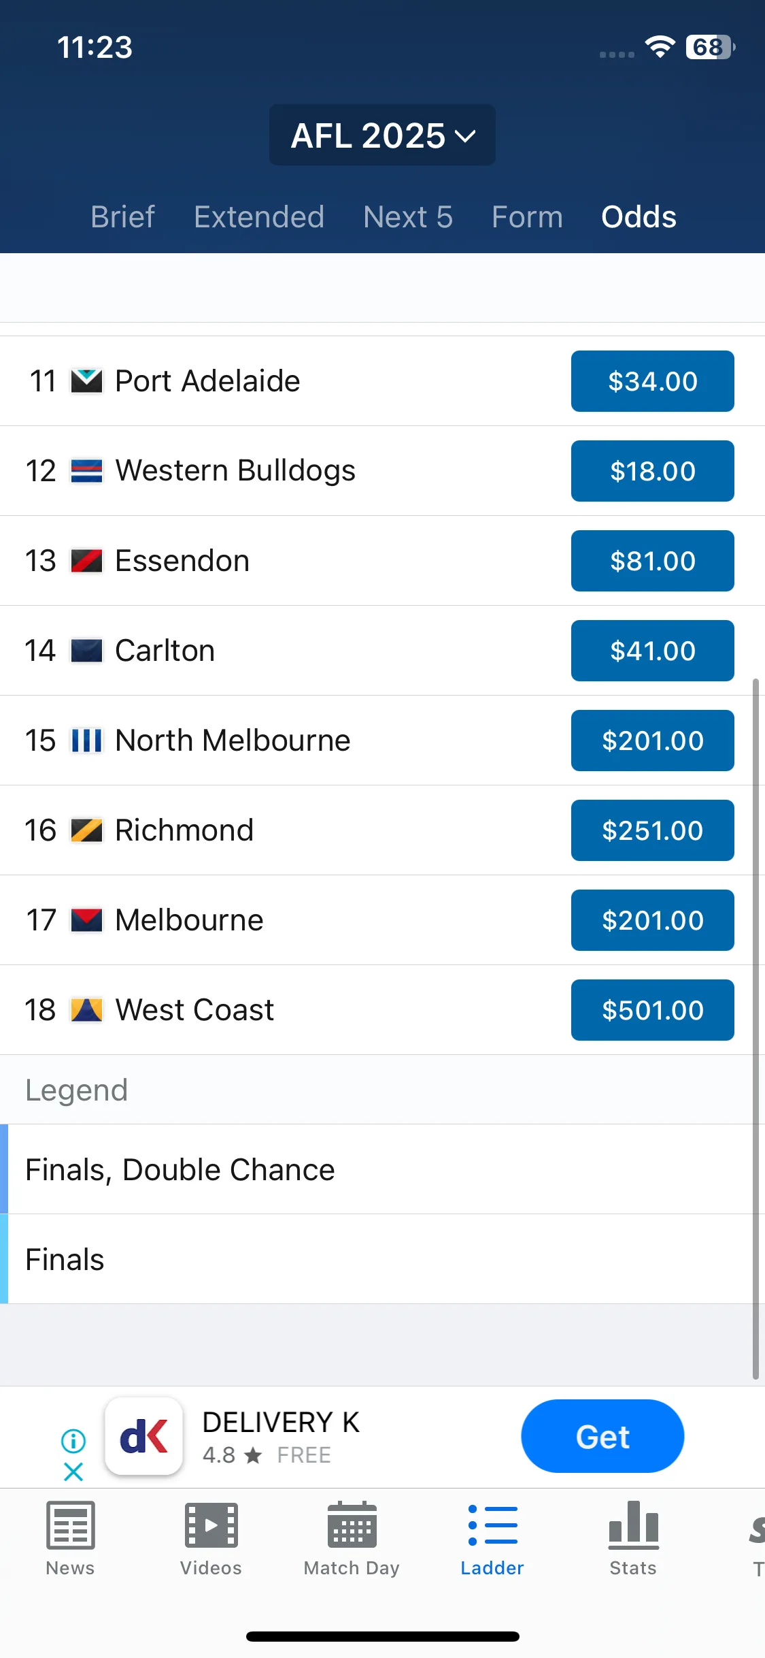This screenshot has height=1658, width=765.
Task: Tap the ad info icon
Action: (x=73, y=1440)
